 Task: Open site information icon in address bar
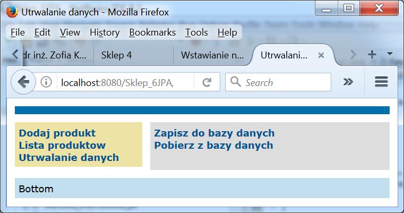pos(46,82)
